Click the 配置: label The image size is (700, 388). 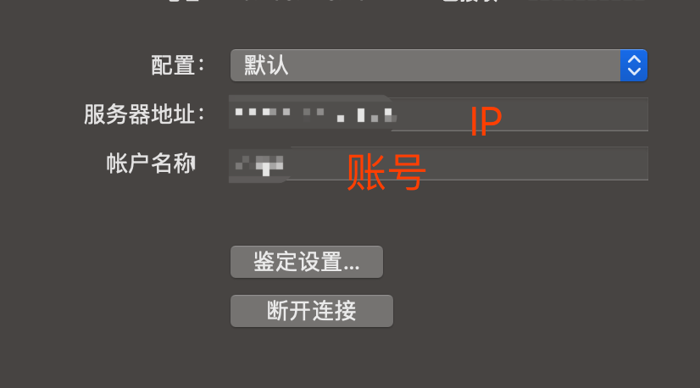pos(178,65)
